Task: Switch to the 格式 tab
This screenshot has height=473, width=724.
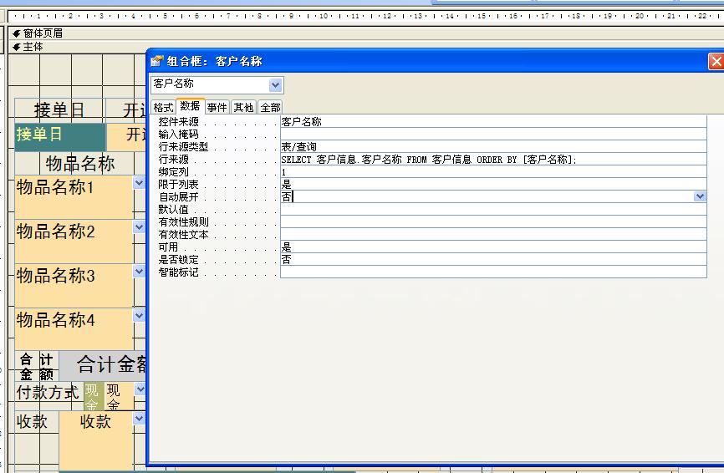Action: coord(163,108)
